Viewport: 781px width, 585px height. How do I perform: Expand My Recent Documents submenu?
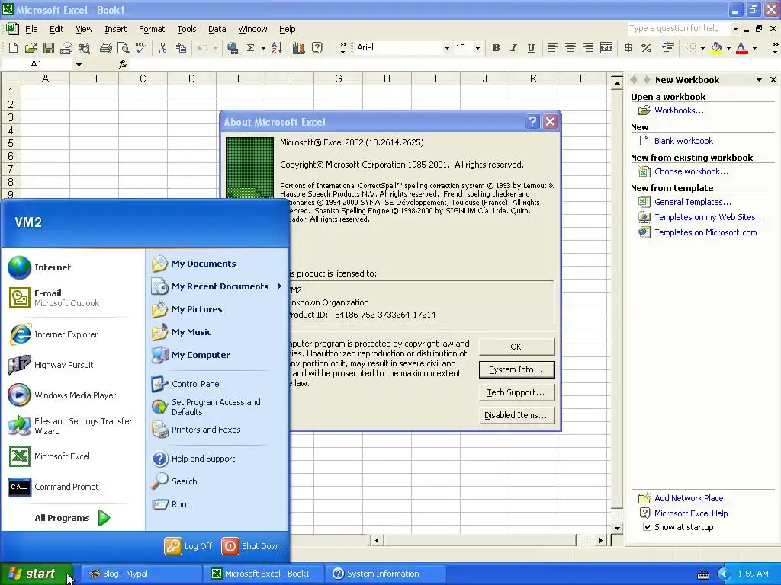tap(279, 286)
